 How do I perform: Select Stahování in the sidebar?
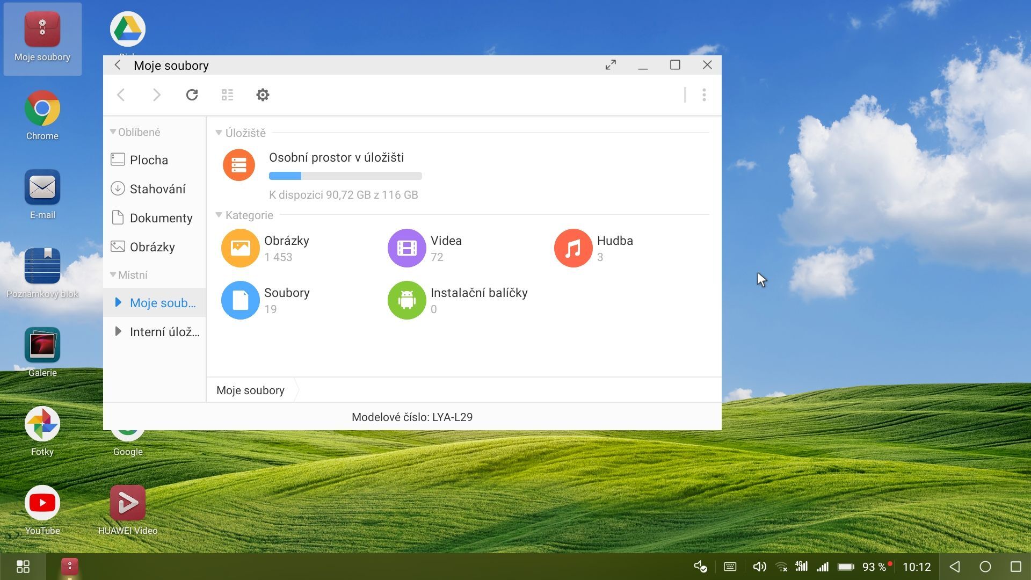pos(157,189)
